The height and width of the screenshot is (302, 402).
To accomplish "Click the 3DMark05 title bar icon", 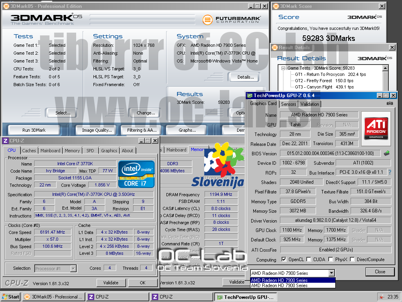I will click(x=6, y=6).
